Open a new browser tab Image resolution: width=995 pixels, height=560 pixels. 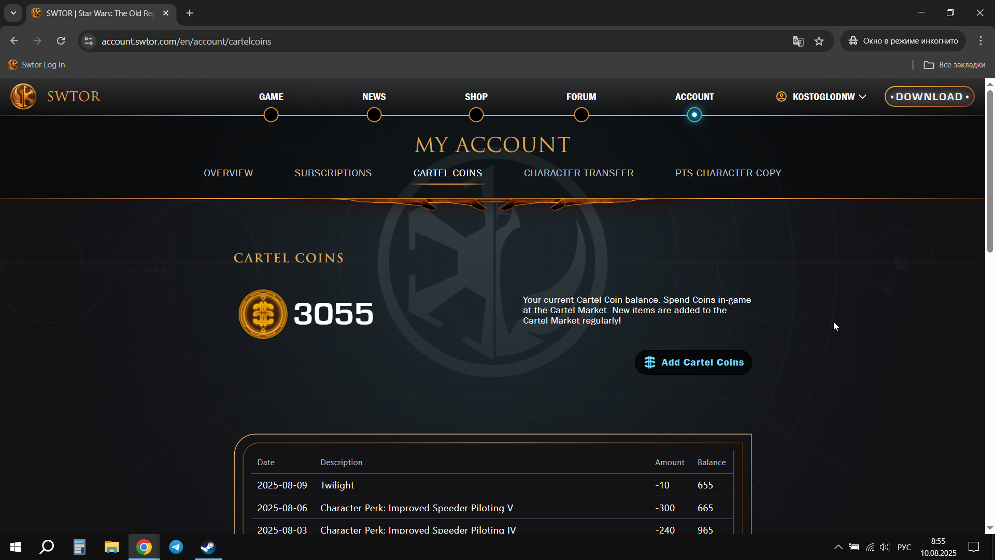[190, 13]
